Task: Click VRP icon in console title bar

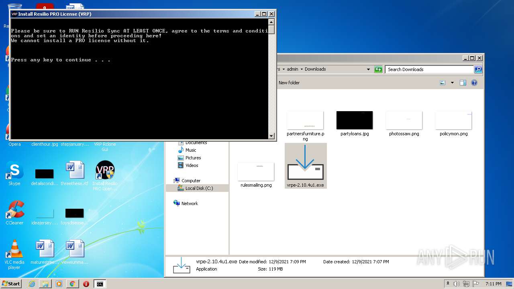Action: [x=14, y=14]
